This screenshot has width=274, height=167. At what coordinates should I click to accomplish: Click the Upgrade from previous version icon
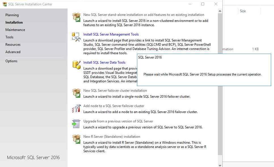point(76,124)
